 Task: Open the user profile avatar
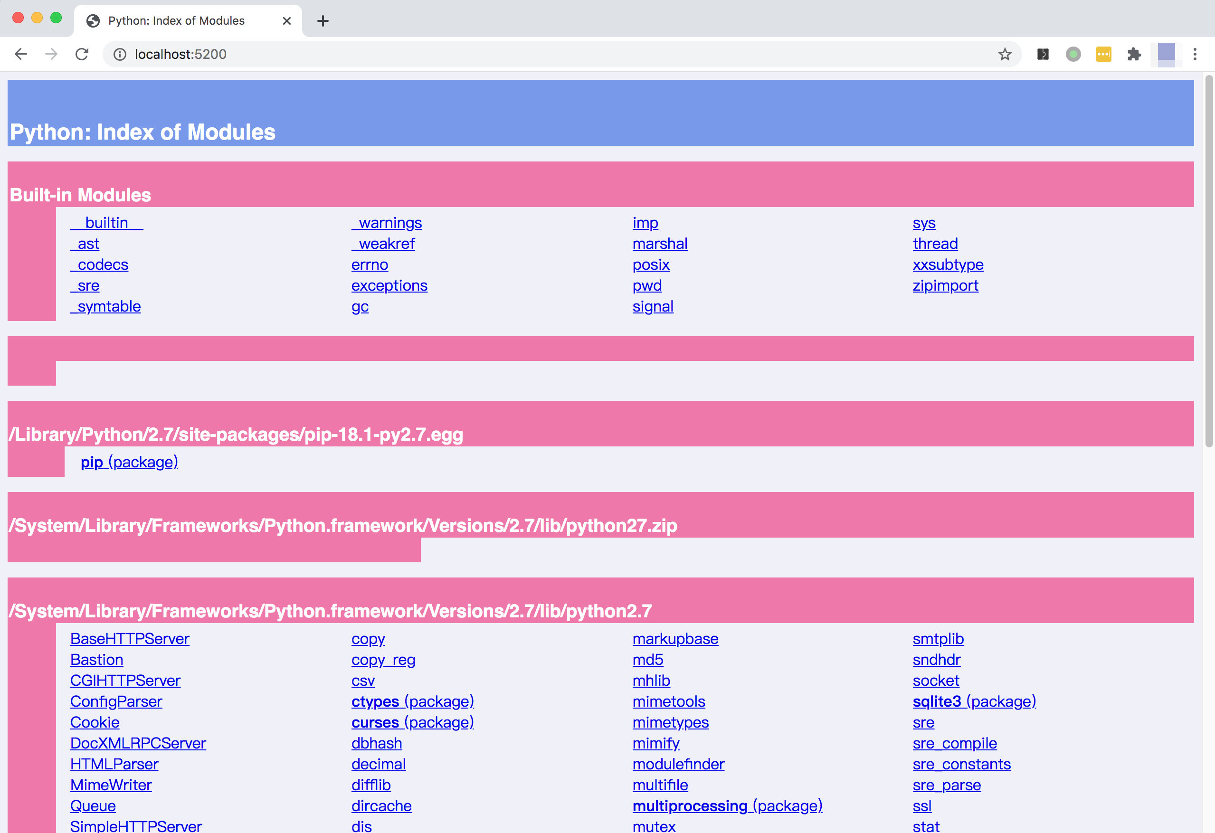(x=1166, y=54)
